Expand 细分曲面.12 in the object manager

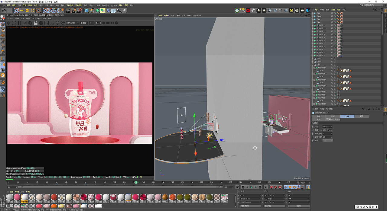pos(313,28)
